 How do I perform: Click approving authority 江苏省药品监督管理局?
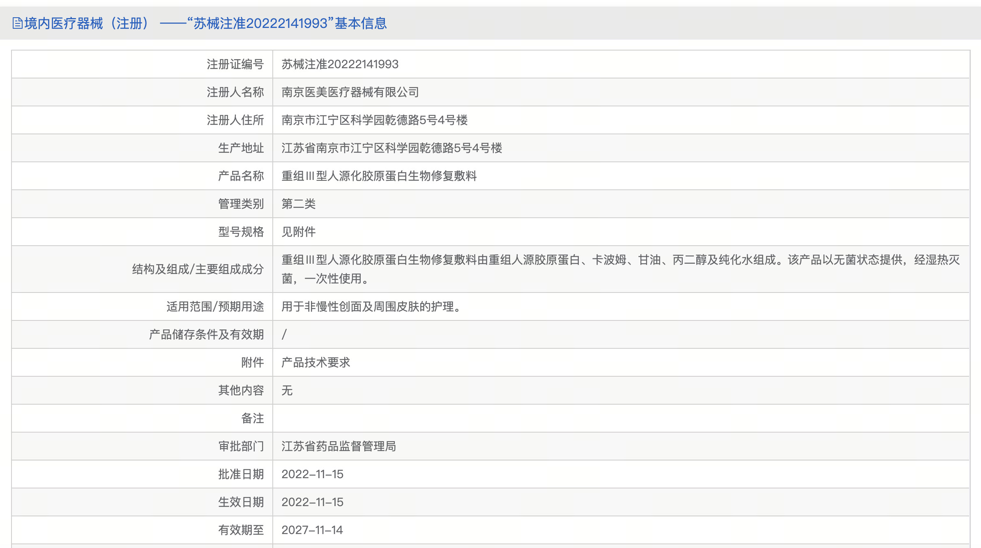(339, 447)
